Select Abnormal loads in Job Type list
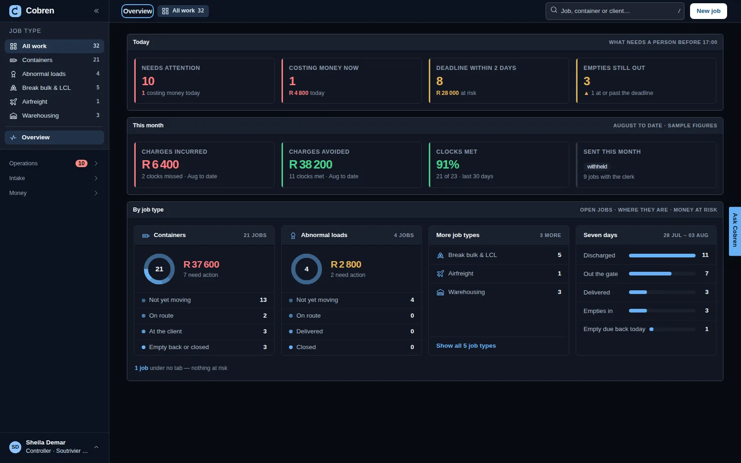Viewport: 741px width, 463px height. pyautogui.click(x=54, y=74)
